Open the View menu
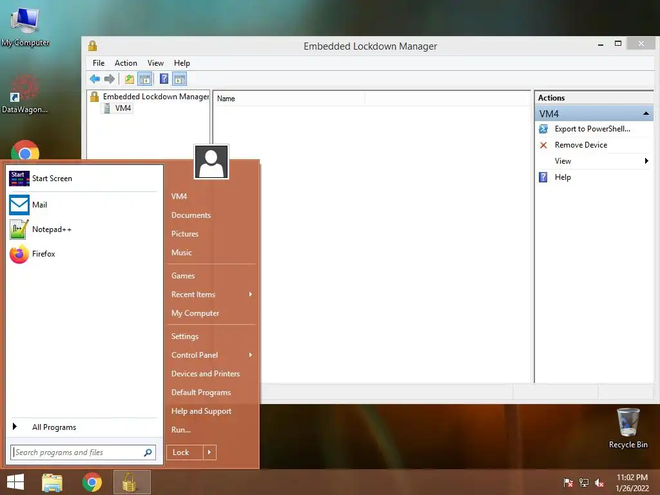This screenshot has width=660, height=495. [x=155, y=63]
